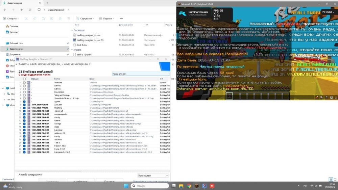Screen dimensions: 338x190
Task: Click the Rename icon in Explorer toolbar
Action: [52, 19]
